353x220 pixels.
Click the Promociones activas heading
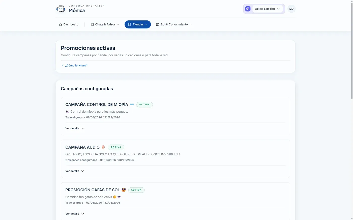coord(88,48)
